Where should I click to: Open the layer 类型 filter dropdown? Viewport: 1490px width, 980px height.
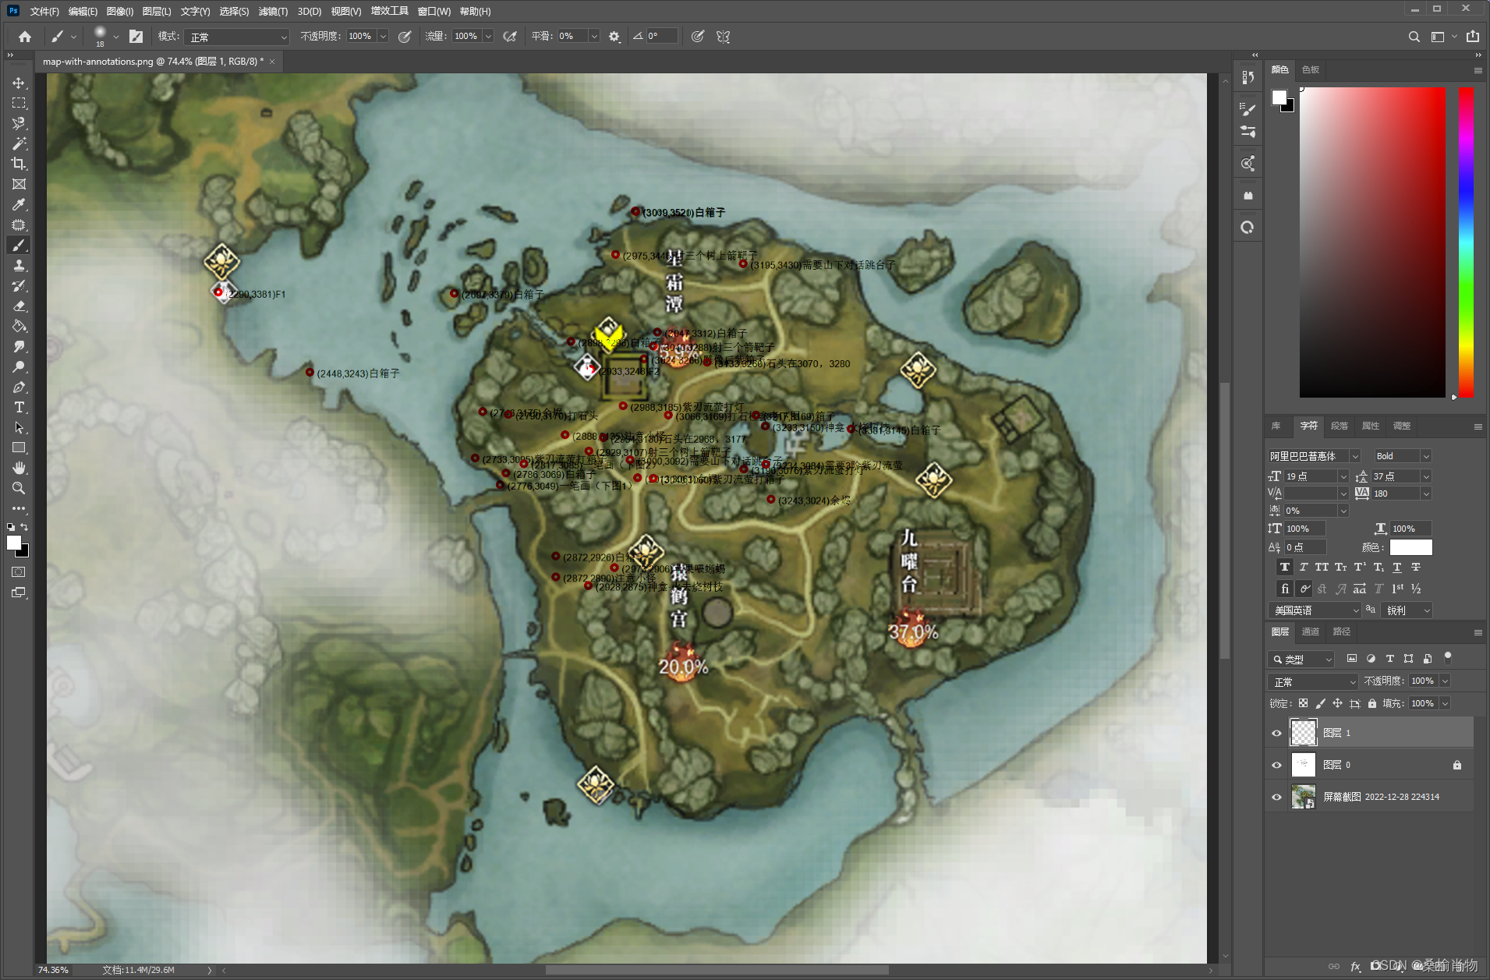[1301, 660]
